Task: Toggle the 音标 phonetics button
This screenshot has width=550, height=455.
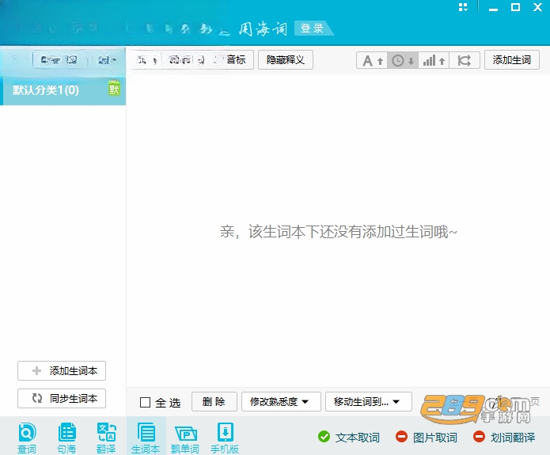Action: [235, 60]
